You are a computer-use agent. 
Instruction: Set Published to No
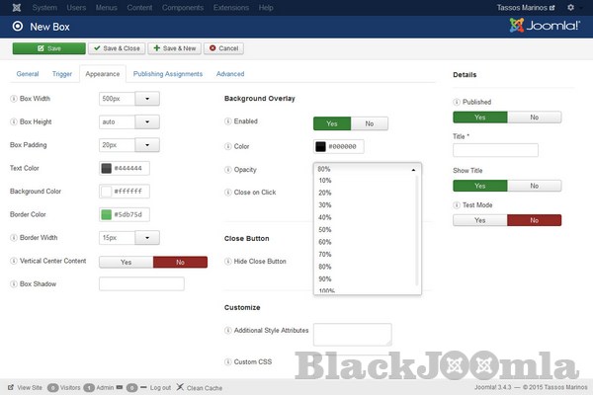tap(535, 117)
